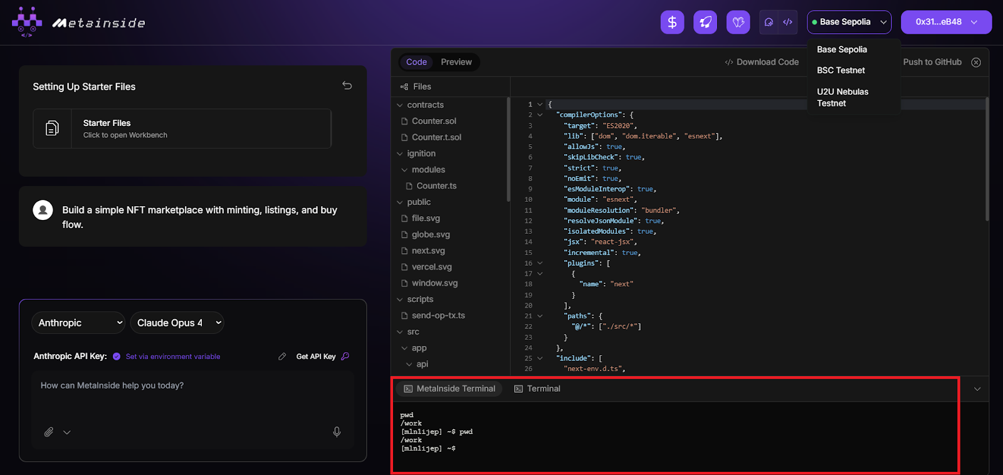Open the Anthropic provider dropdown
The image size is (1003, 475).
(78, 323)
